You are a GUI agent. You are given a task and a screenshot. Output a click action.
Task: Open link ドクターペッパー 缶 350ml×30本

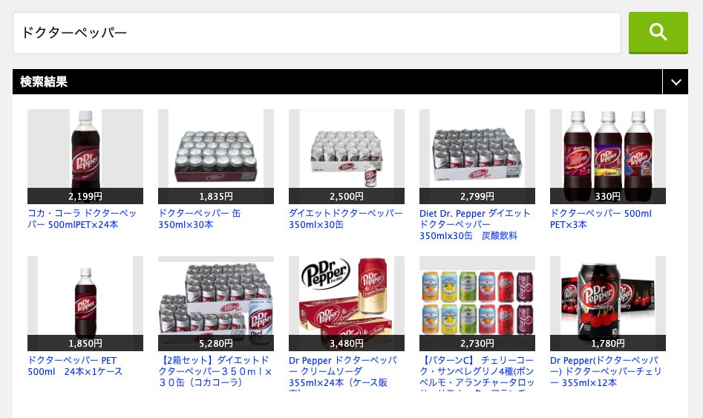tap(200, 219)
